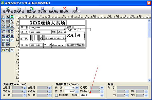Click the 右边距 spinner arrows
Viewport: 152px width, 100px height.
coord(50,91)
